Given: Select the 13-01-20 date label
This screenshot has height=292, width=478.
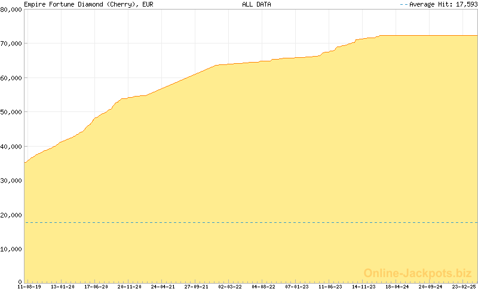Looking at the screenshot, I should point(62,287).
